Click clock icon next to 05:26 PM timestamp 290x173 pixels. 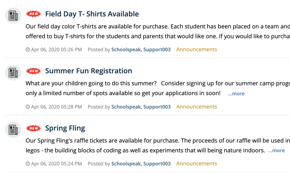point(28,50)
